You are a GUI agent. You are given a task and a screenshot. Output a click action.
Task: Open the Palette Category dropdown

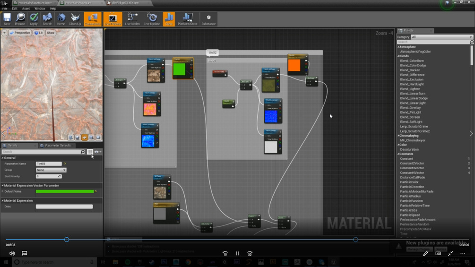coord(441,37)
